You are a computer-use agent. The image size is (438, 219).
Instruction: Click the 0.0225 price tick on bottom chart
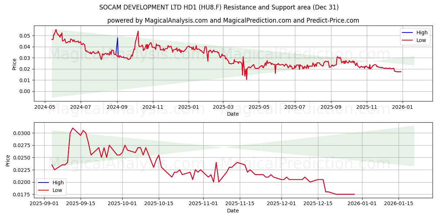[22, 170]
